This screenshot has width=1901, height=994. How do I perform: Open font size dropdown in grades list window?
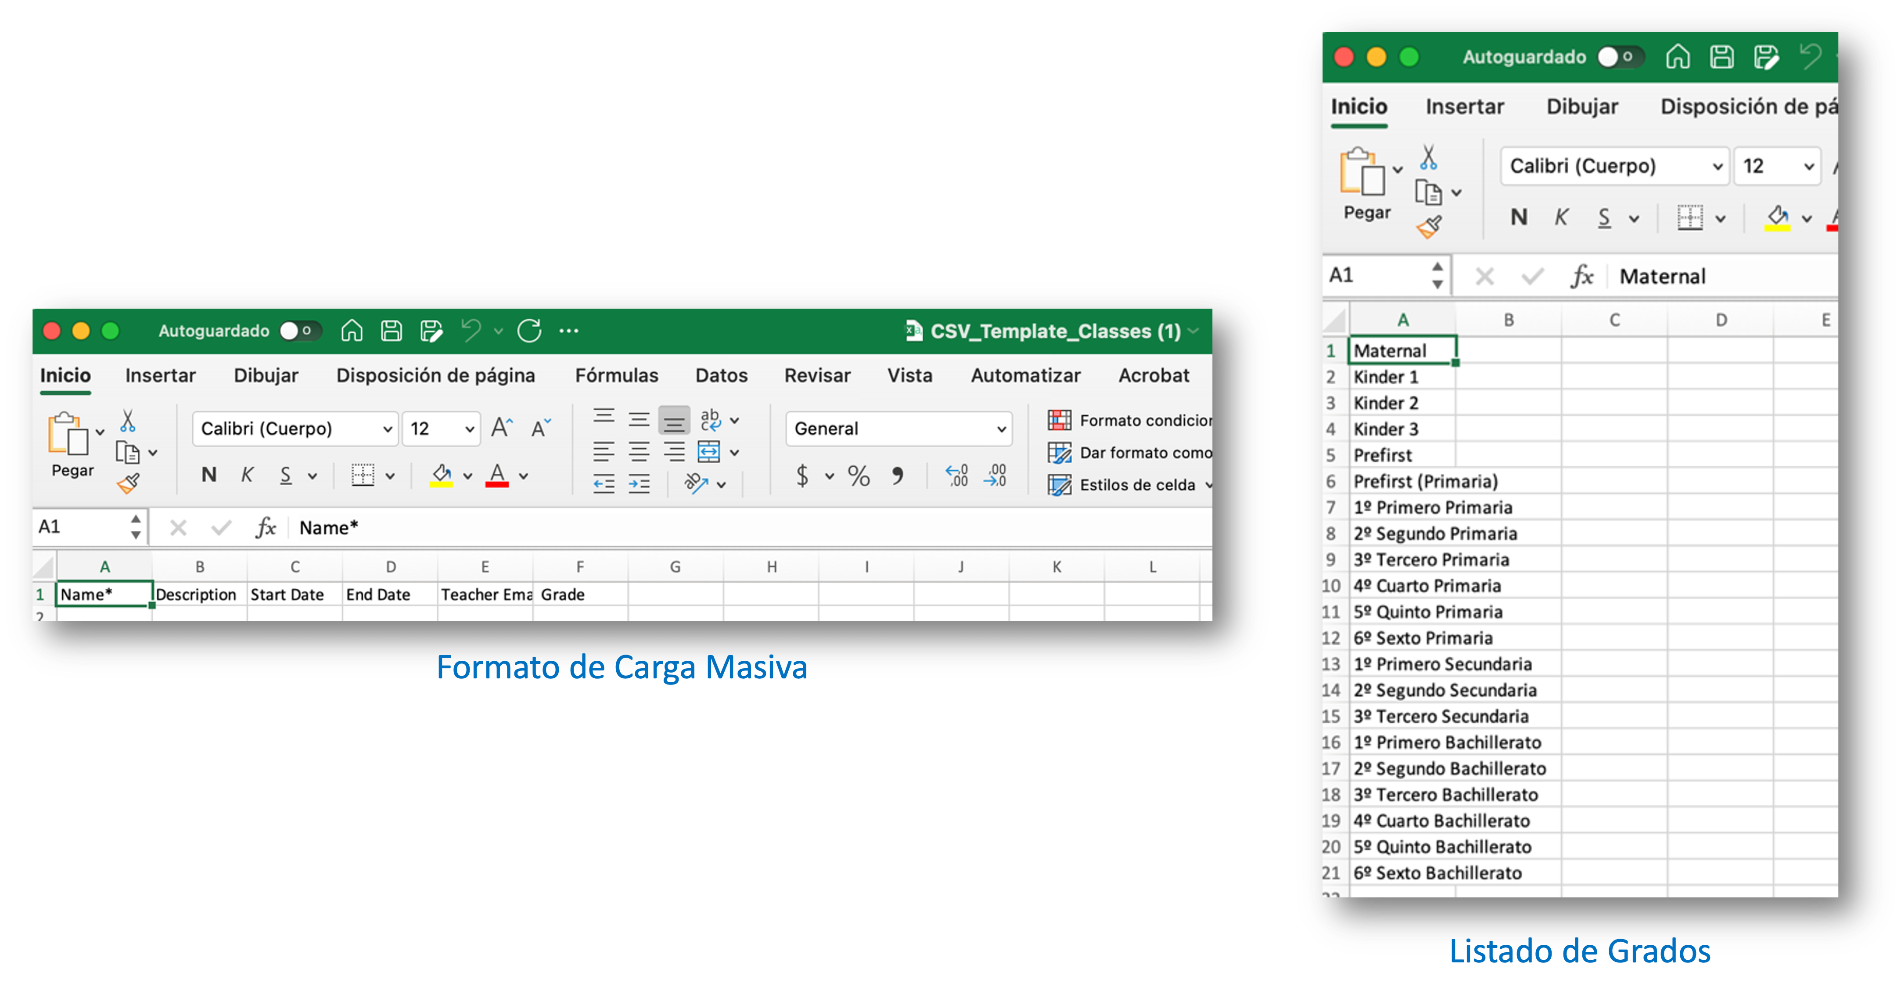[1809, 167]
